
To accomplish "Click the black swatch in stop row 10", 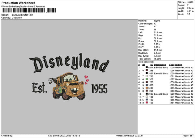I will [147, 94].
